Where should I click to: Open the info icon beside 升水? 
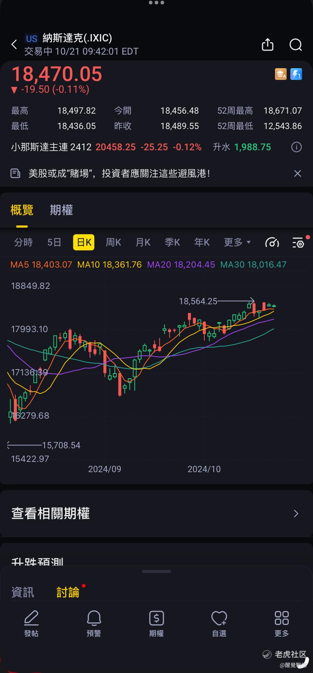(x=297, y=147)
